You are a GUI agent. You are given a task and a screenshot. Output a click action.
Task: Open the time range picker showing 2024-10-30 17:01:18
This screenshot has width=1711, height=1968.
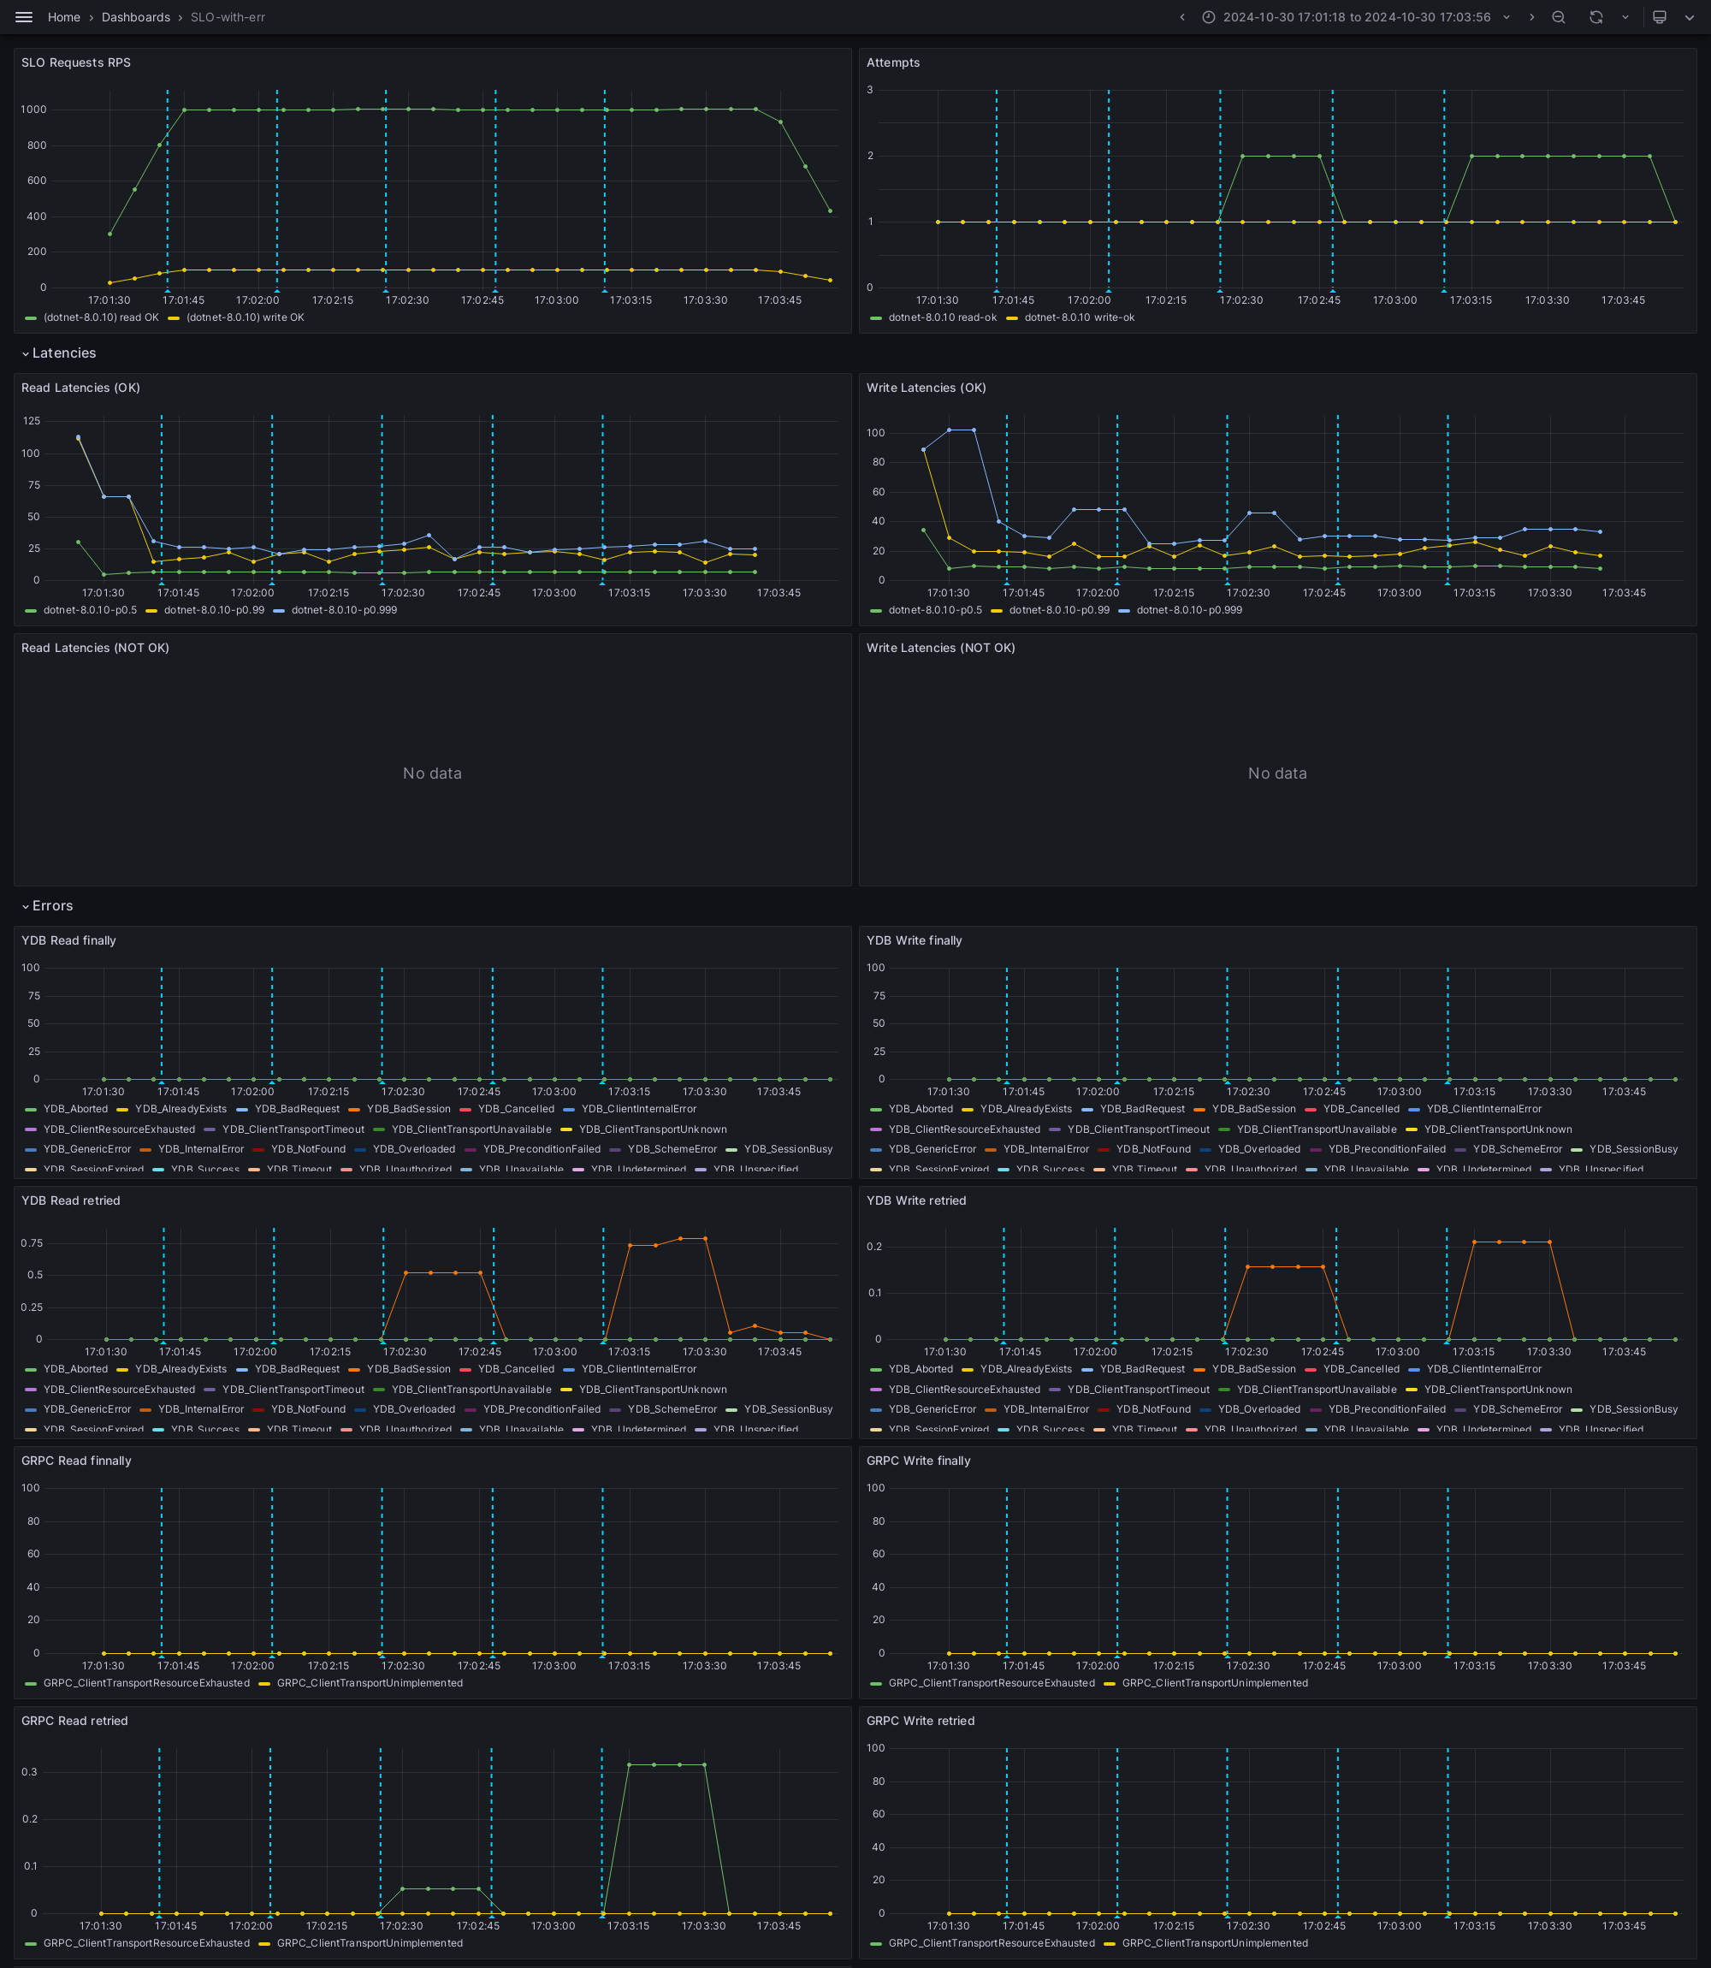1356,17
